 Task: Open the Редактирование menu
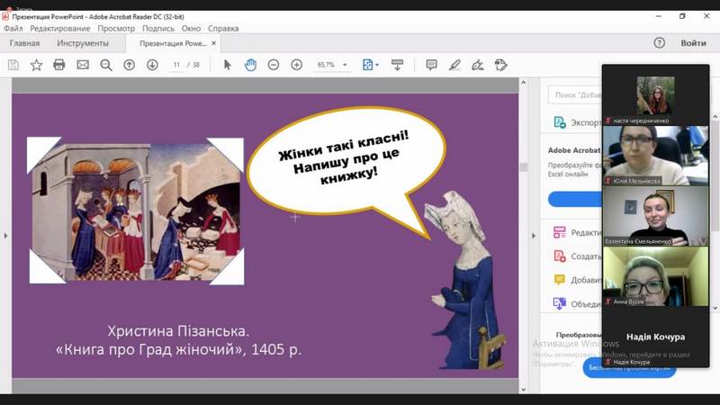point(60,28)
